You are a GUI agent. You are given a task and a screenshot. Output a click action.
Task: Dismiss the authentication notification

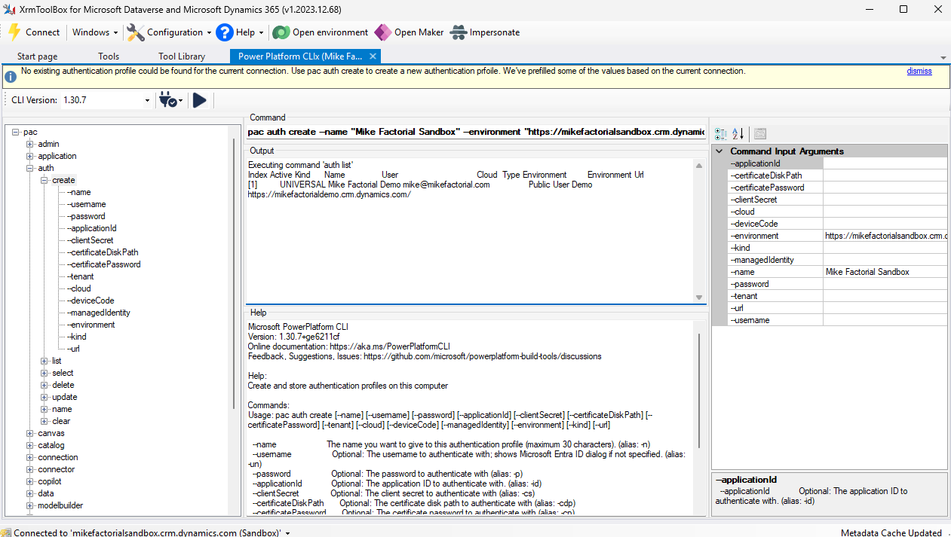[919, 72]
